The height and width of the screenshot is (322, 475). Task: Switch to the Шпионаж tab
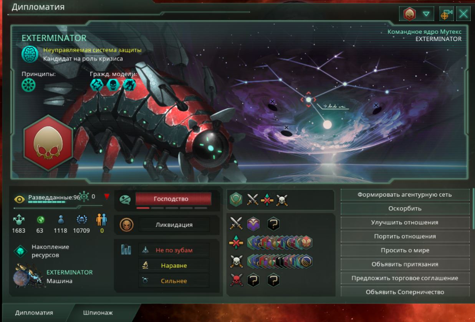pyautogui.click(x=98, y=313)
